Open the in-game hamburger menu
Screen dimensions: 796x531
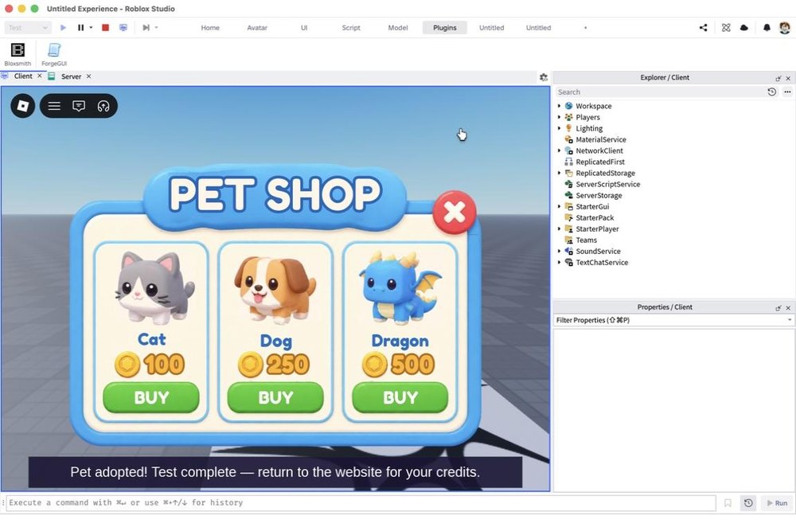click(x=54, y=106)
